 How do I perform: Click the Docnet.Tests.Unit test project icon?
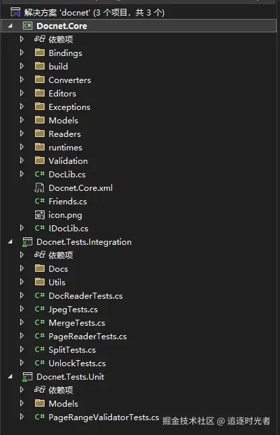point(27,377)
